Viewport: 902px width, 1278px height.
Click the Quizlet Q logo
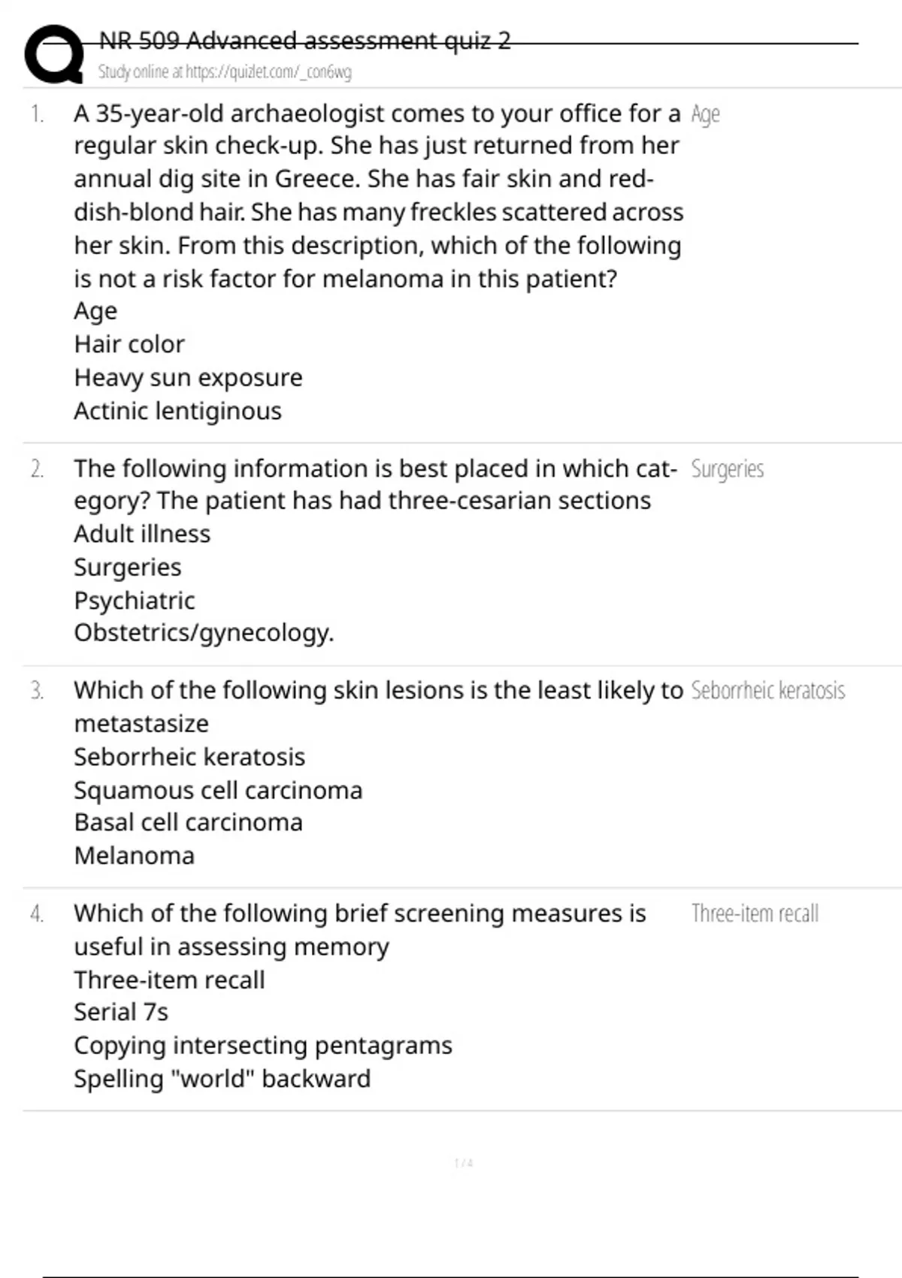54,54
